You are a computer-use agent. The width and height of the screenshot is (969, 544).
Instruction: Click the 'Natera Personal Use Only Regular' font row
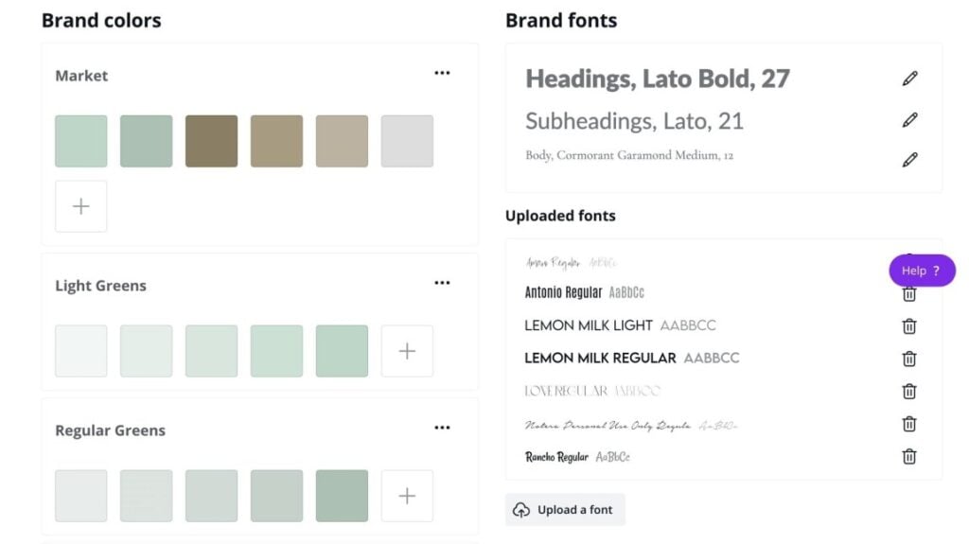click(631, 426)
